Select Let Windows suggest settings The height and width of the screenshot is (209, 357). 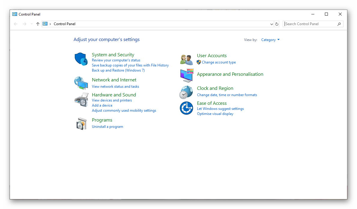click(x=220, y=109)
